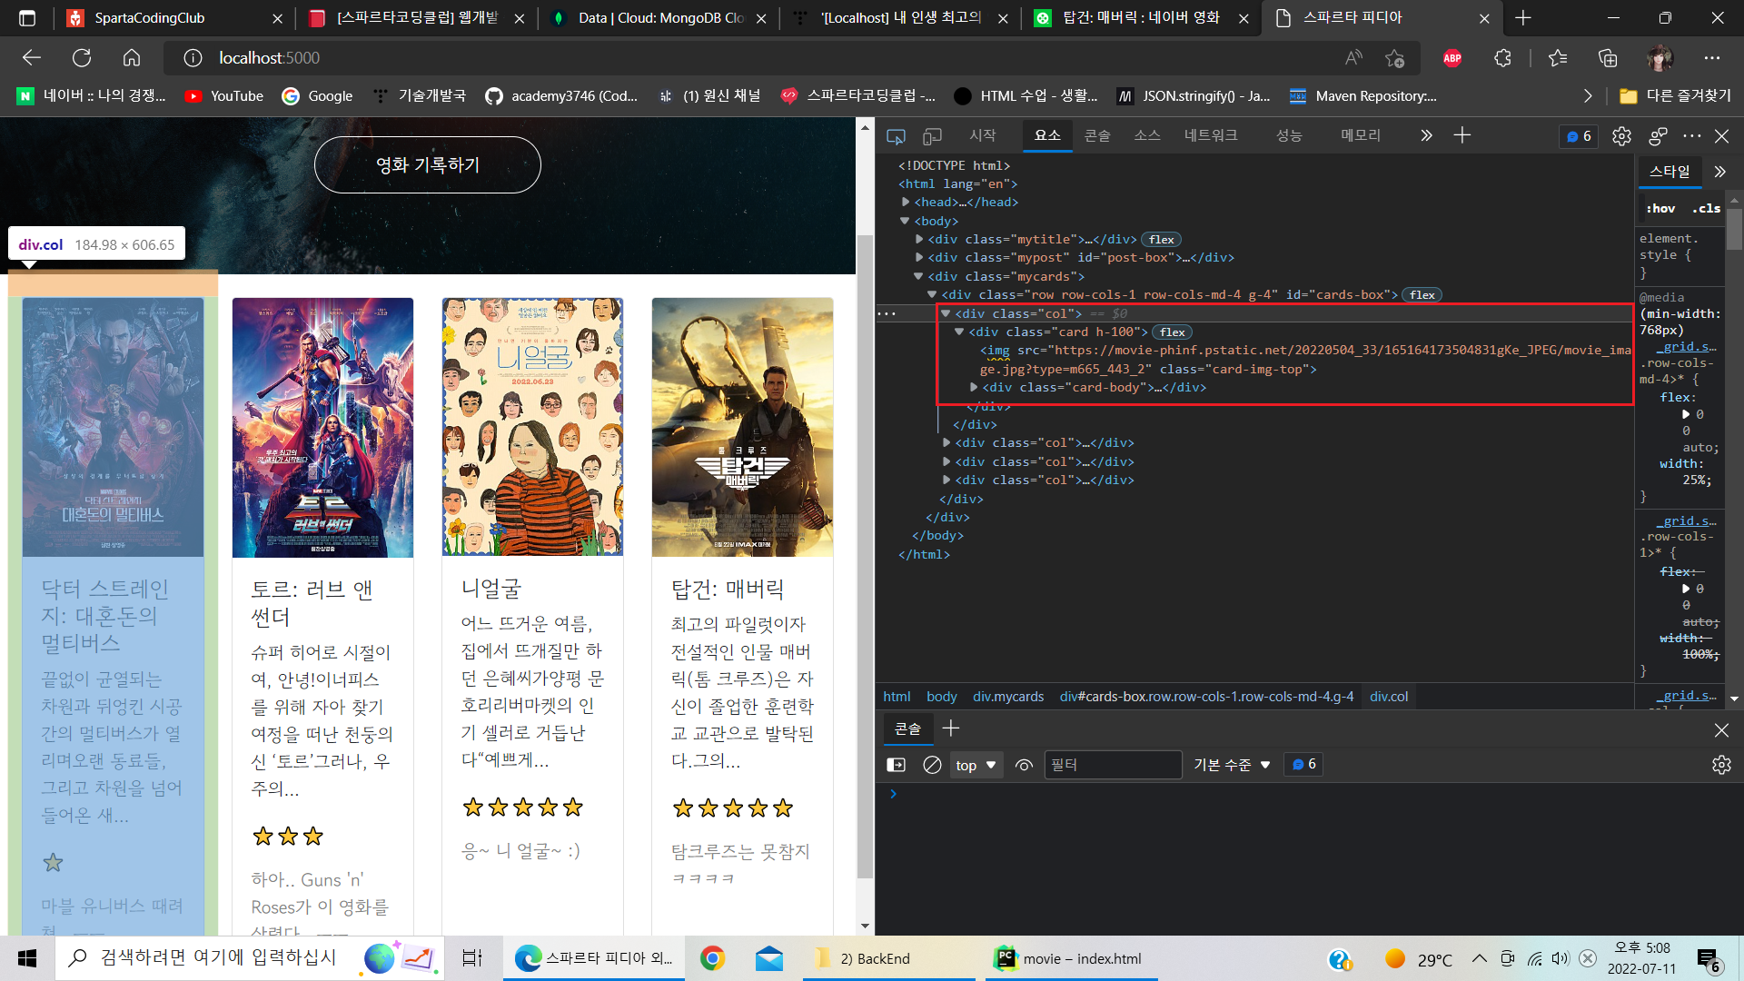Screen dimensions: 1744x981
Task: Expand the mytitle div node
Action: pyautogui.click(x=919, y=240)
